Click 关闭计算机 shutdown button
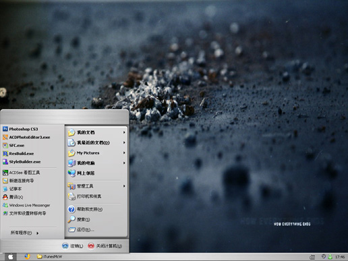The width and height of the screenshot is (348, 261). coord(105,246)
